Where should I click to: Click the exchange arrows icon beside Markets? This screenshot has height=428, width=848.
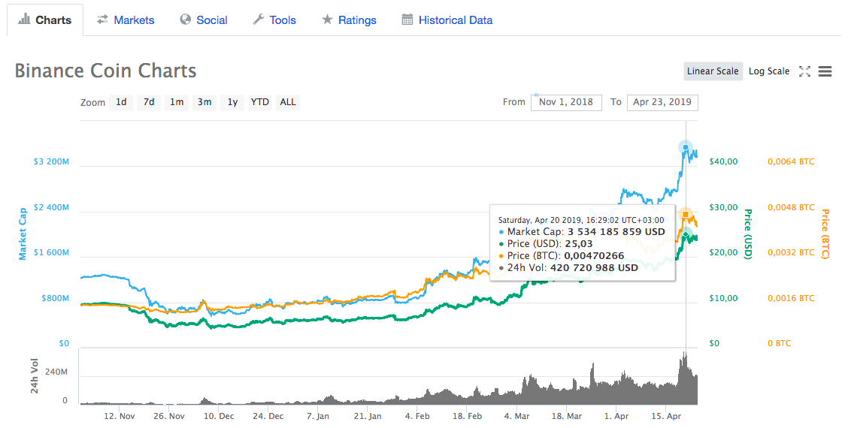coord(102,20)
